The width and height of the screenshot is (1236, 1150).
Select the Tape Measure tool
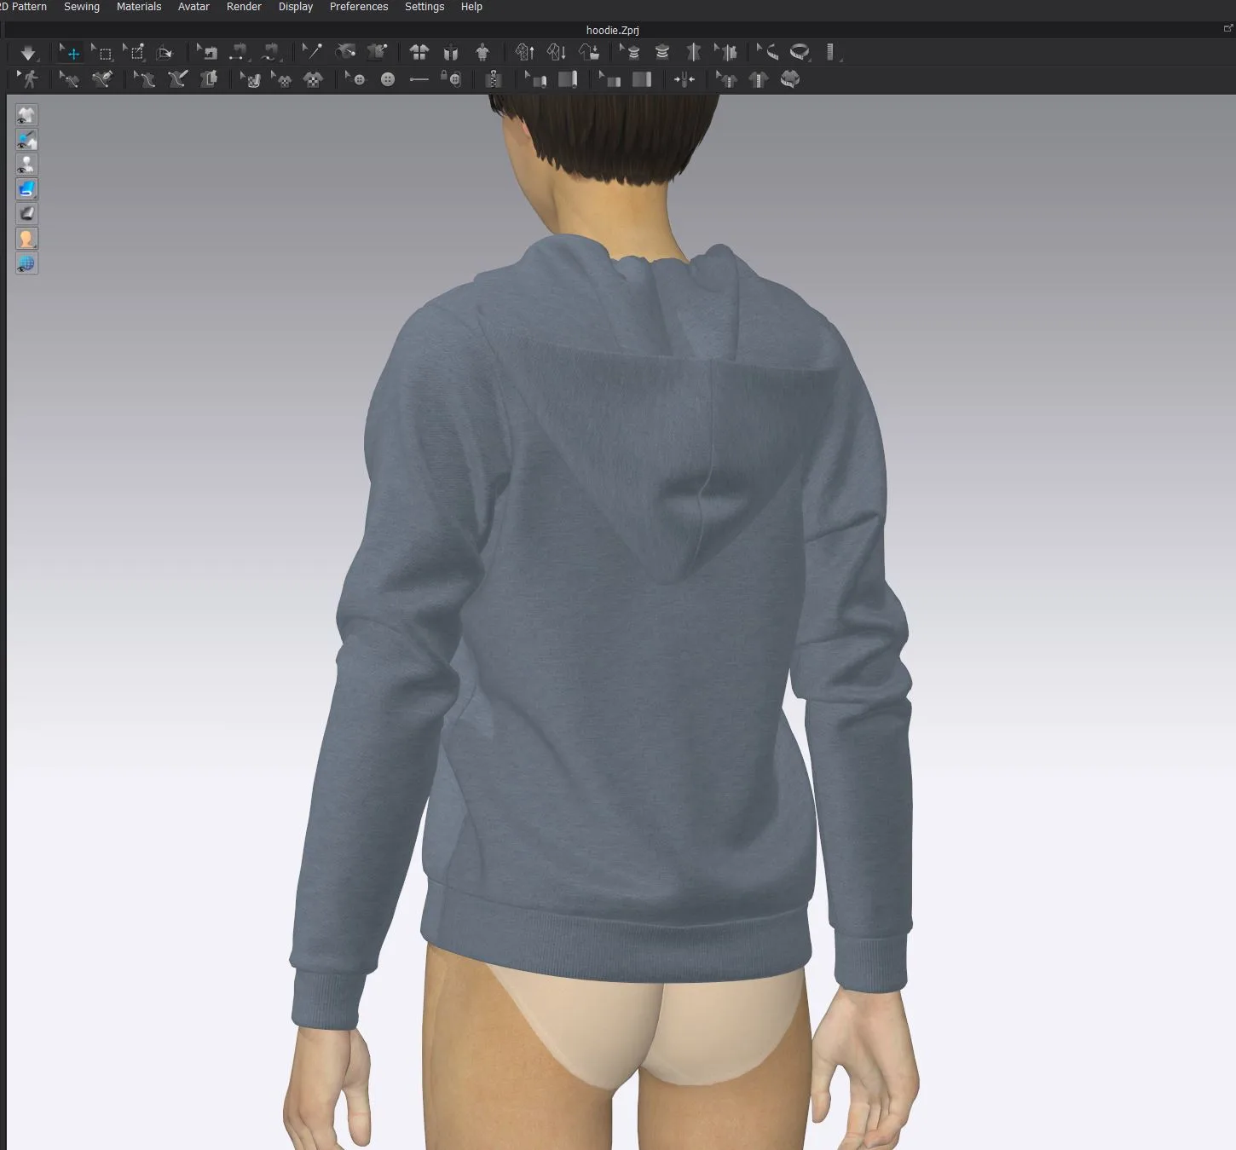point(800,52)
